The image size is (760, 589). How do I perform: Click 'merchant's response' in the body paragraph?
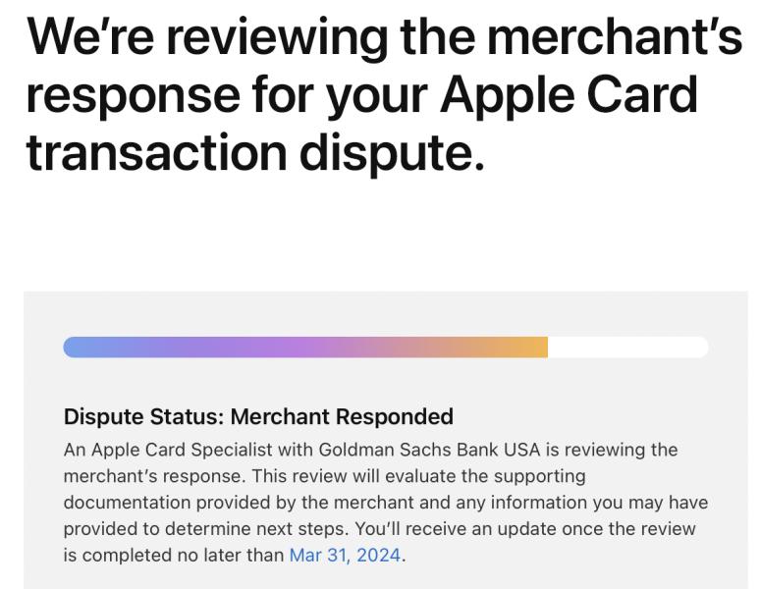(152, 477)
